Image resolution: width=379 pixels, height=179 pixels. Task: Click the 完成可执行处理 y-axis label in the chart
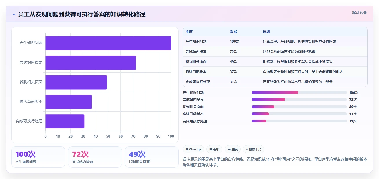click(29, 121)
